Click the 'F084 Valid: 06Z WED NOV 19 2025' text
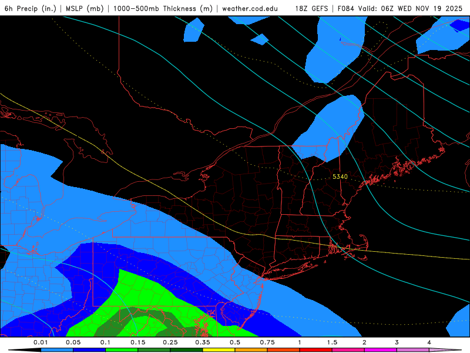Image resolution: width=470 pixels, height=353 pixels. [x=400, y=8]
